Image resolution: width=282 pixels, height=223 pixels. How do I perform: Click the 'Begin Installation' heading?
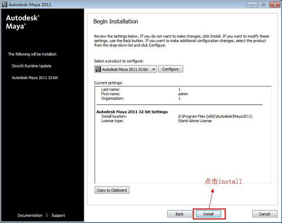pyautogui.click(x=116, y=21)
